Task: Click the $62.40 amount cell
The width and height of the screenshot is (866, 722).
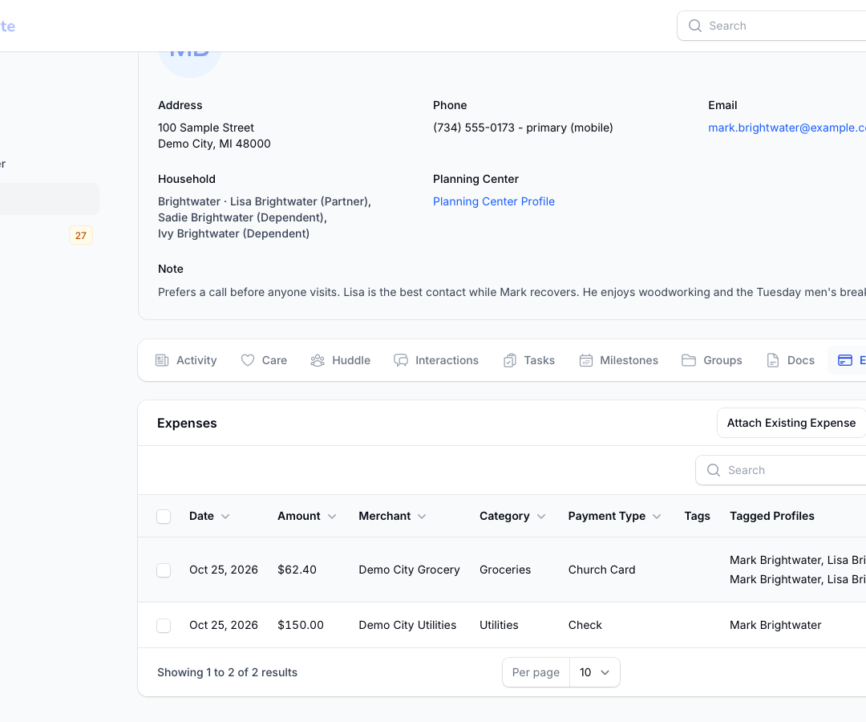Action: point(297,570)
